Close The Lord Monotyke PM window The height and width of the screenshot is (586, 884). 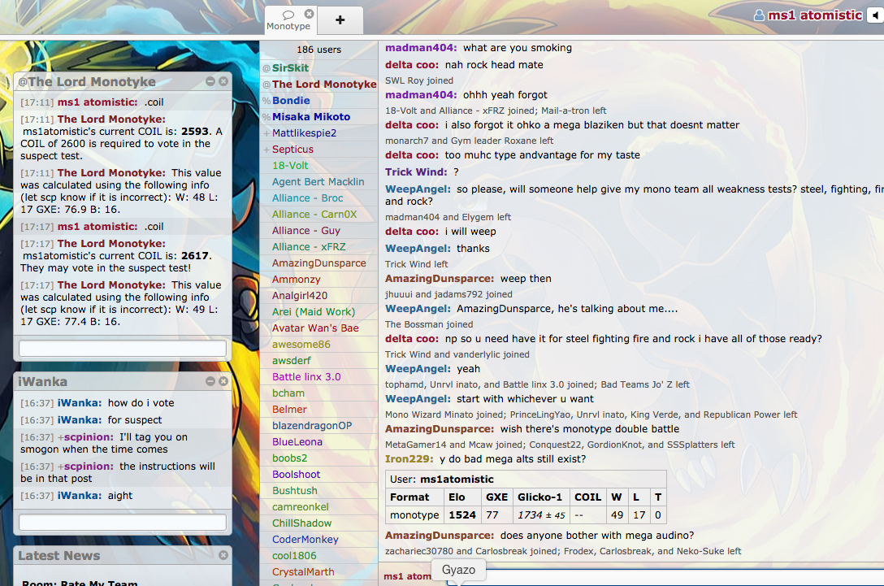223,82
